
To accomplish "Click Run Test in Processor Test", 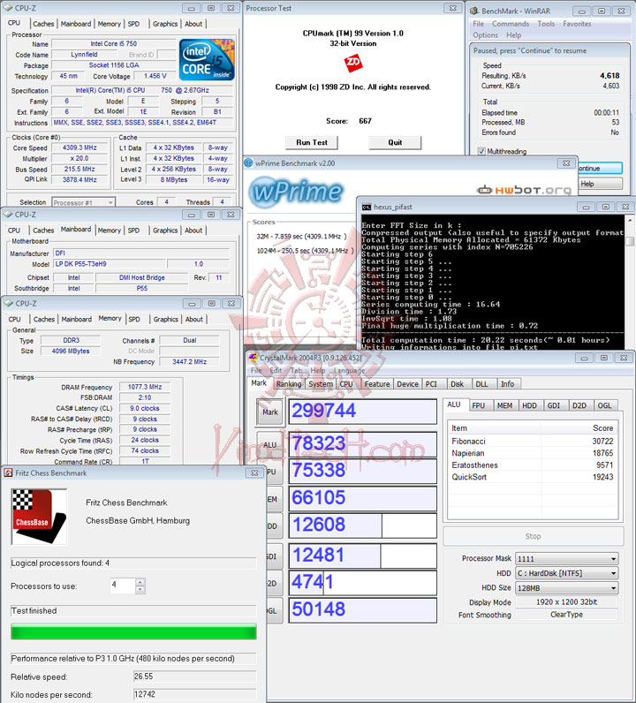I will [x=312, y=142].
